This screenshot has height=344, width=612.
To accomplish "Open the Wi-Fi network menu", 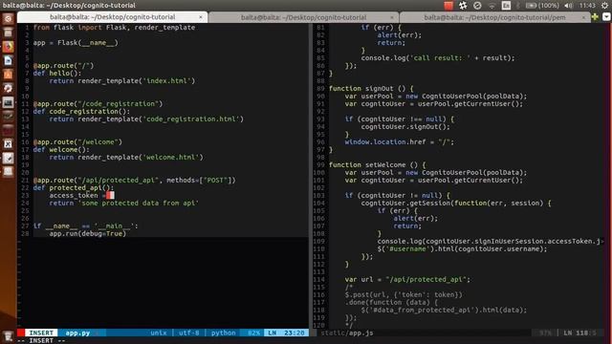I will pos(492,6).
